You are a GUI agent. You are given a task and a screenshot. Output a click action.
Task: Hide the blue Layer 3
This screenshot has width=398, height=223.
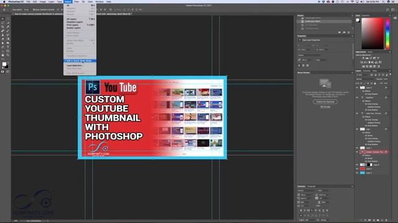pos(357,173)
